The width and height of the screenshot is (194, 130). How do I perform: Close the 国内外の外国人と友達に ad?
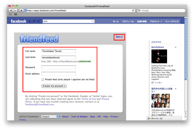click(176, 89)
